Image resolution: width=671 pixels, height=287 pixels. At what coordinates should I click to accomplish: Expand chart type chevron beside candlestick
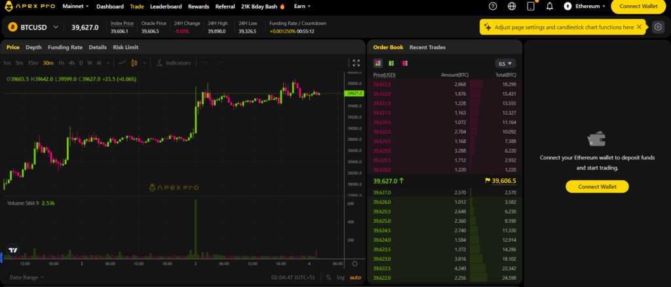(145, 63)
